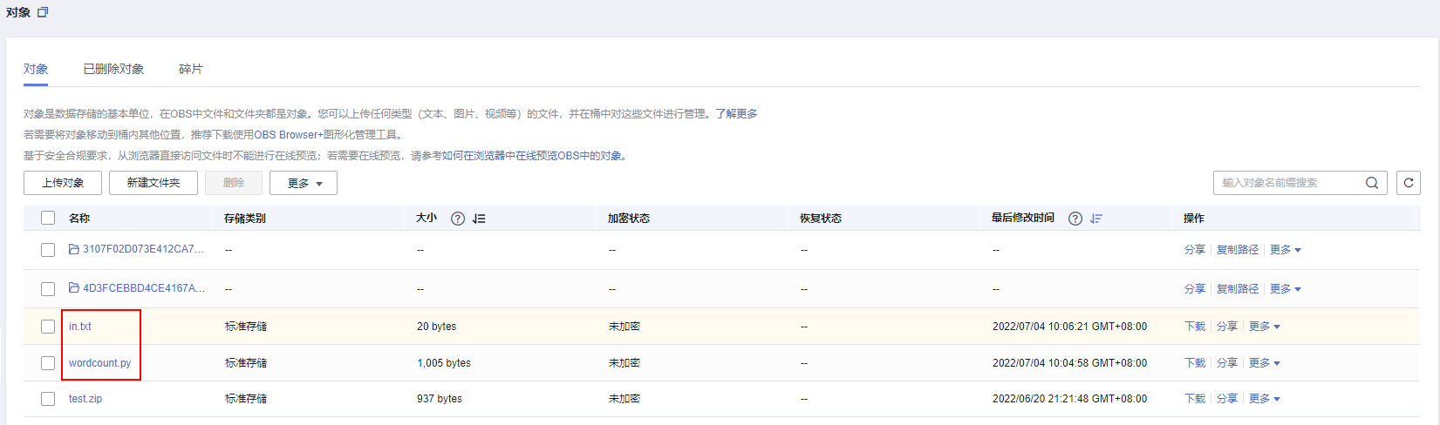The height and width of the screenshot is (425, 1440).
Task: Click the help icon next to 最后修改时间
Action: point(1075,219)
